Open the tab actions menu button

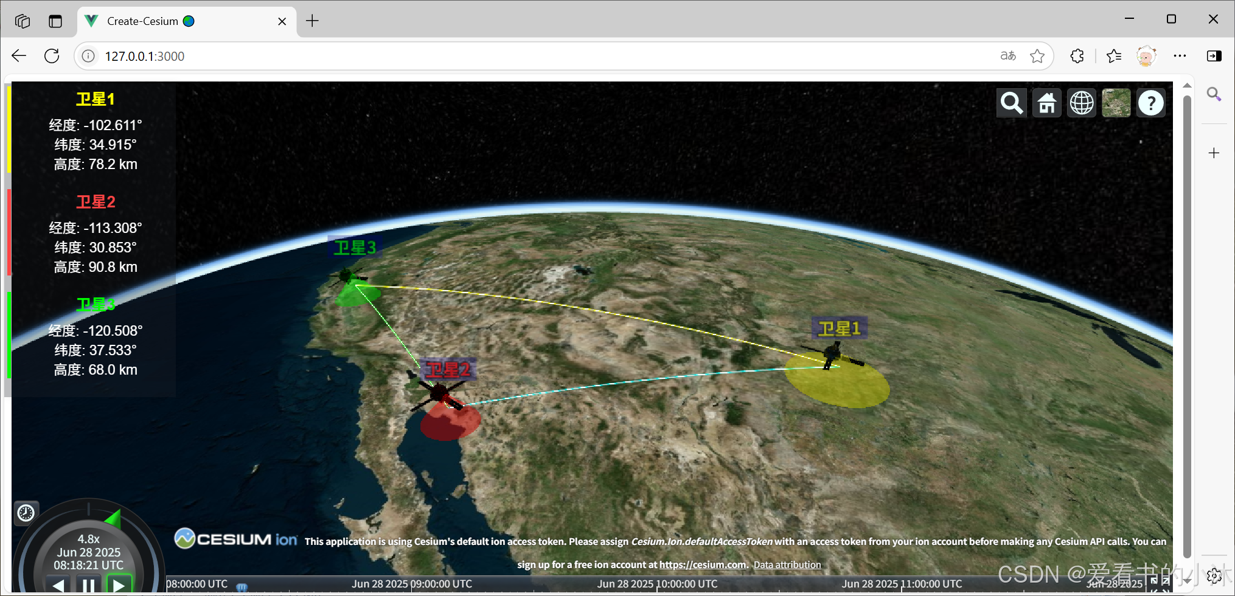(55, 21)
